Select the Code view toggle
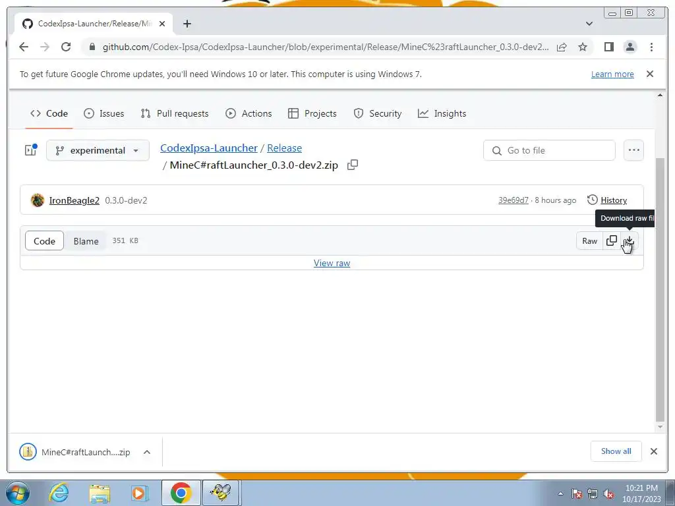 click(x=44, y=241)
